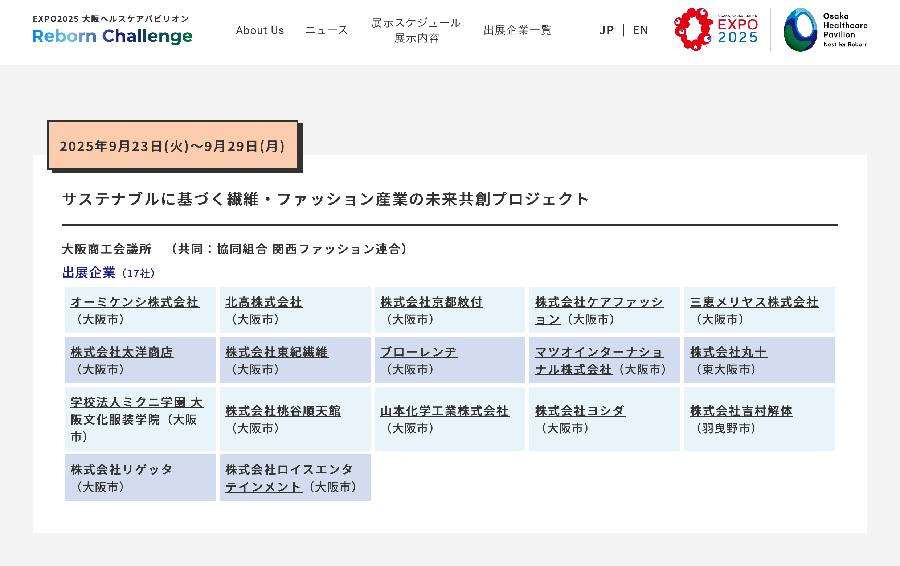
Task: Switch language to JP
Action: [607, 30]
